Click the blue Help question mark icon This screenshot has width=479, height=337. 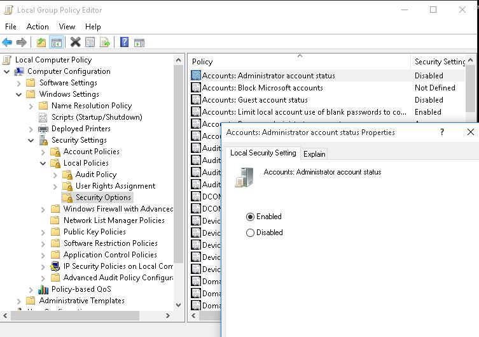125,43
